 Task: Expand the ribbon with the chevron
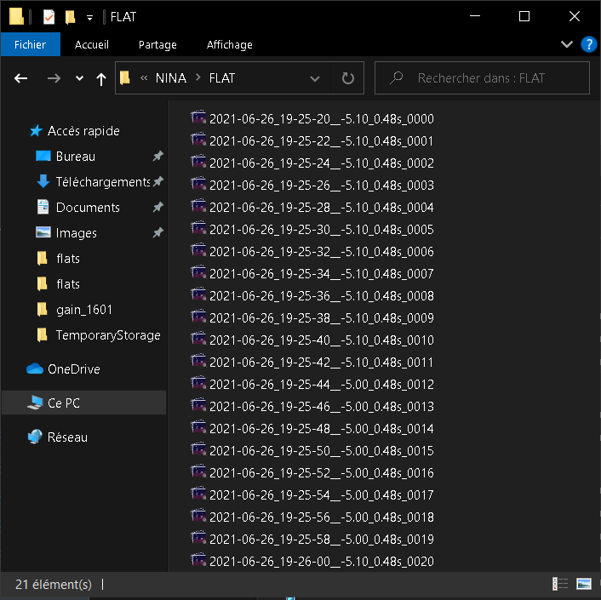pos(568,44)
